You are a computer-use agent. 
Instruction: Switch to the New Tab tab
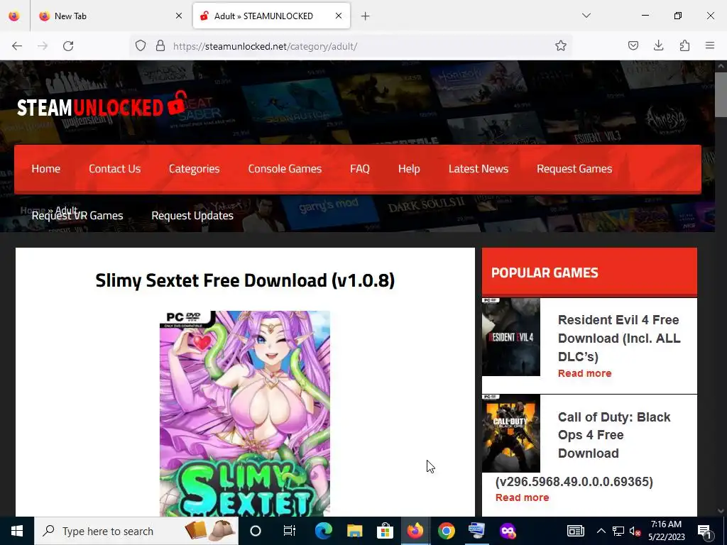pos(110,16)
